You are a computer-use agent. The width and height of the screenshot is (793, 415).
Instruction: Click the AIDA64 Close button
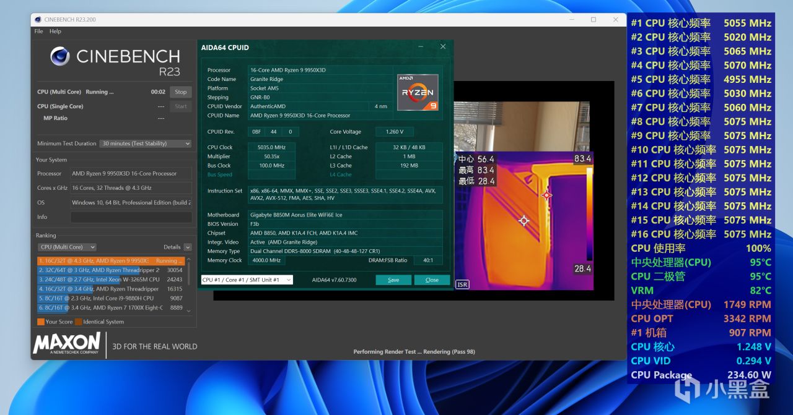432,280
